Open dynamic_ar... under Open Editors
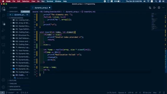The height and width of the screenshot is (94, 167). click(x=19, y=15)
